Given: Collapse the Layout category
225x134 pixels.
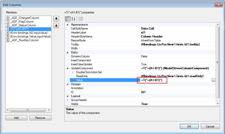Looking at the screenshot, I should coord(67,96).
